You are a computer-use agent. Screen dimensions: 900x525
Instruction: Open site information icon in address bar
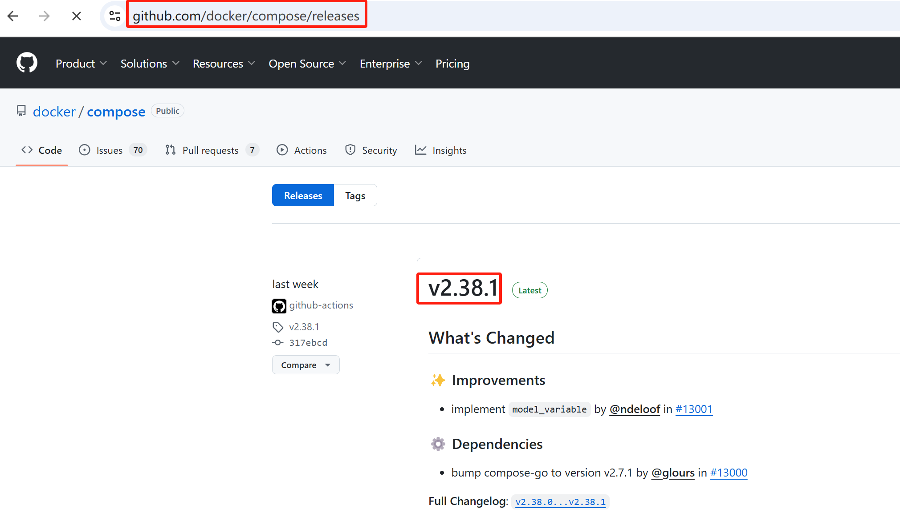point(115,16)
